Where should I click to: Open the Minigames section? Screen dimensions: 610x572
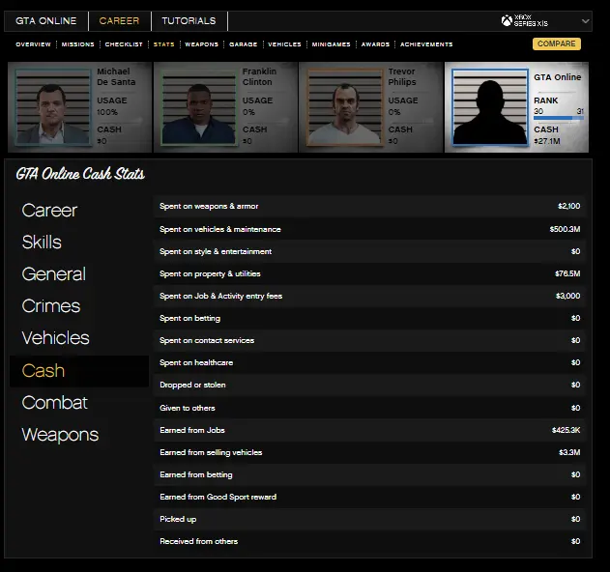(x=331, y=44)
